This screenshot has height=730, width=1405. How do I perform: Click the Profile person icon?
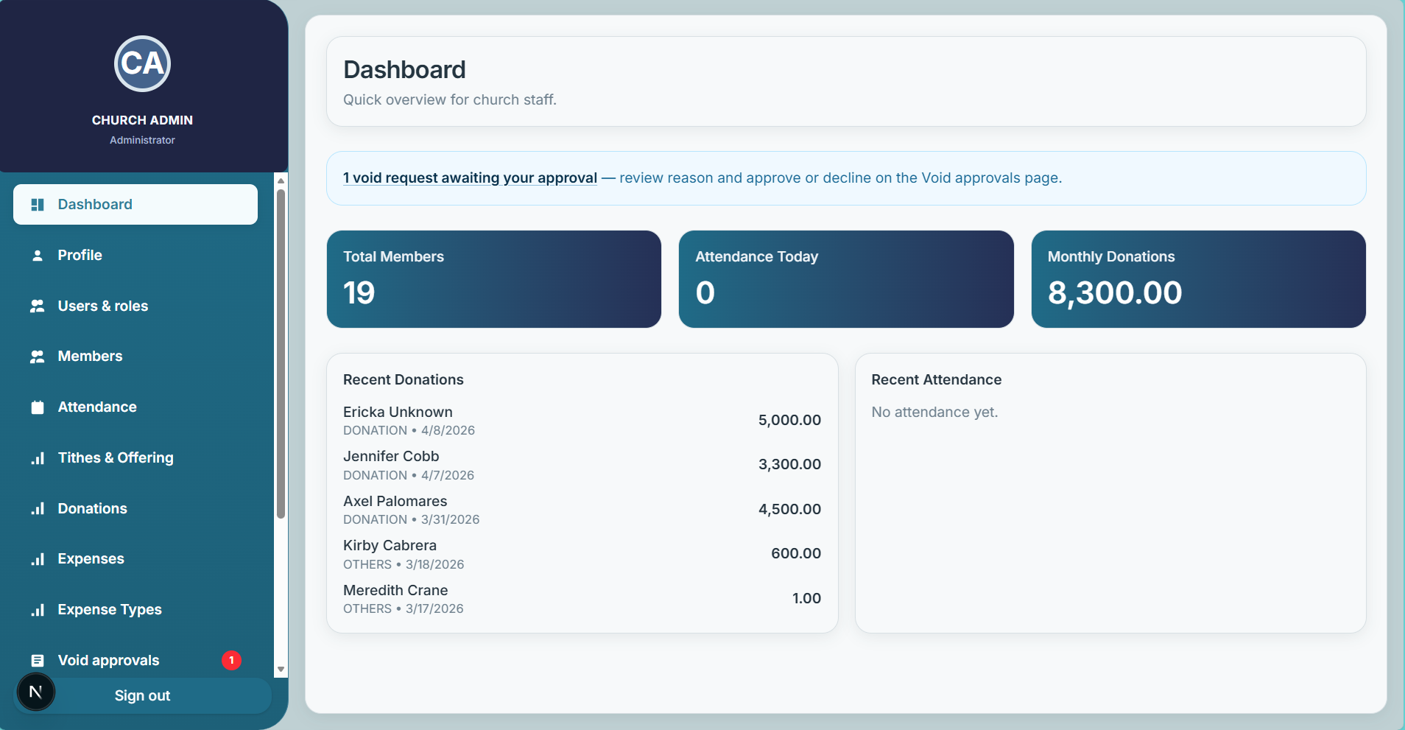[38, 255]
